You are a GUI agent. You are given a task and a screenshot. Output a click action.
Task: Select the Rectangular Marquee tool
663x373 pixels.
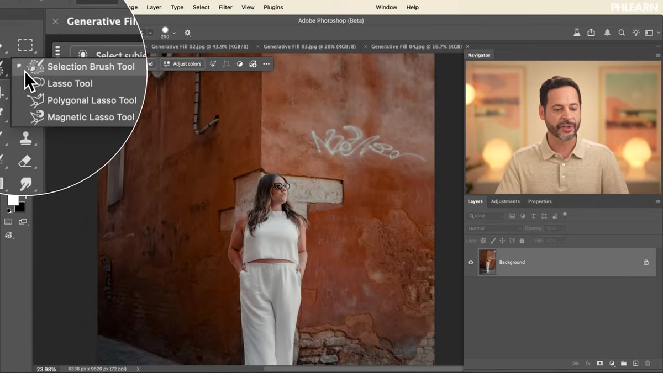pos(25,45)
